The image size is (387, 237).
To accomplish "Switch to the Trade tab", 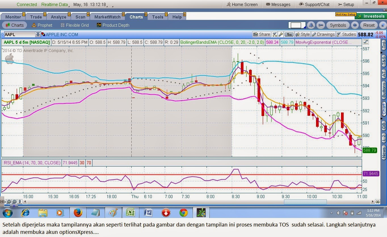I will (36, 17).
